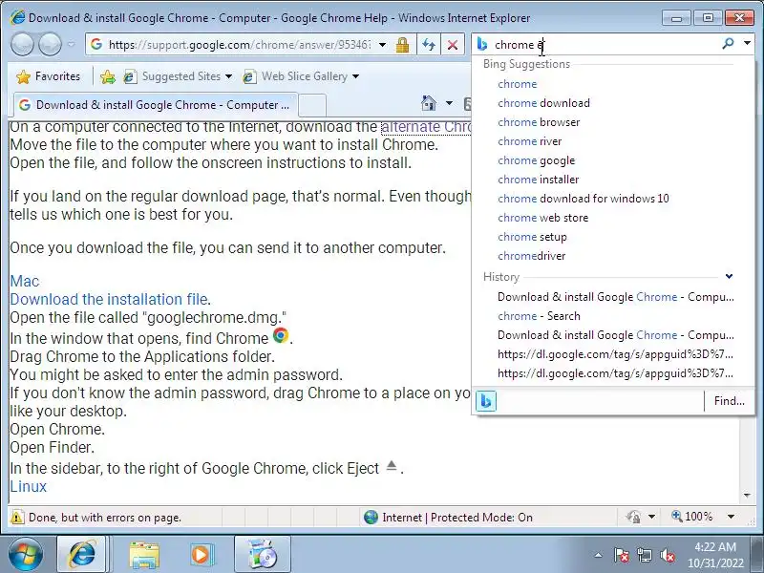
Task: Click the address bar URL field
Action: pyautogui.click(x=238, y=45)
